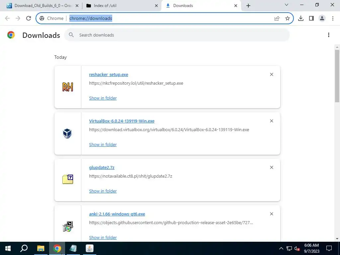Click the Today date heading
Image resolution: width=340 pixels, height=255 pixels.
(x=60, y=57)
